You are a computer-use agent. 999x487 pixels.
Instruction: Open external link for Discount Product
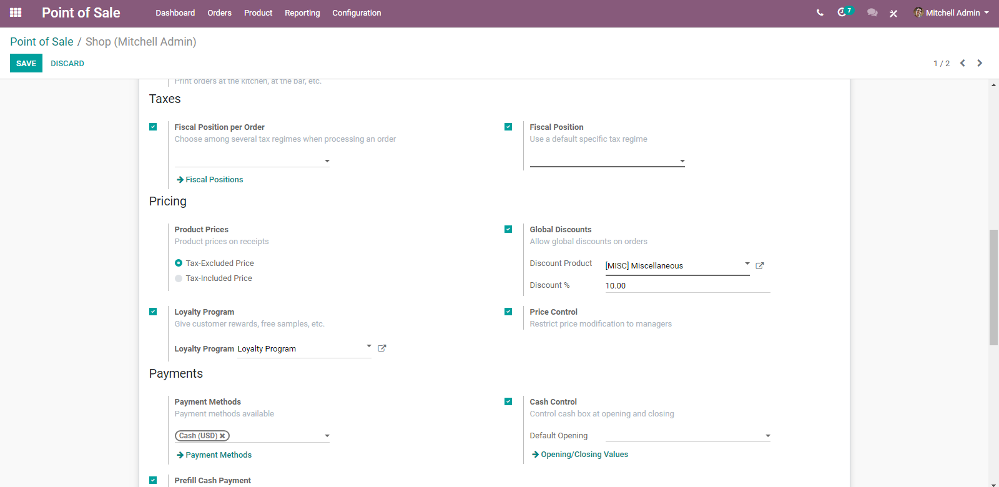click(760, 265)
